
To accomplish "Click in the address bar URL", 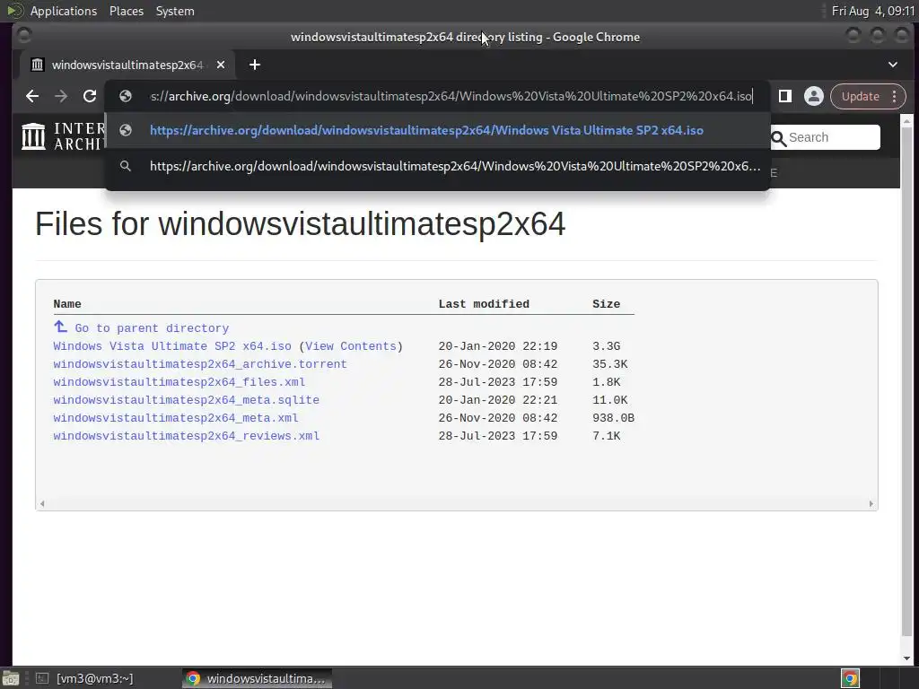I will [451, 96].
